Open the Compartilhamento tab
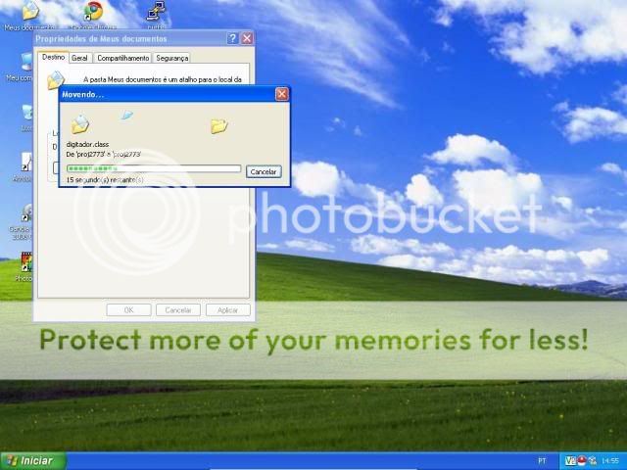This screenshot has height=470, width=627. [x=123, y=58]
